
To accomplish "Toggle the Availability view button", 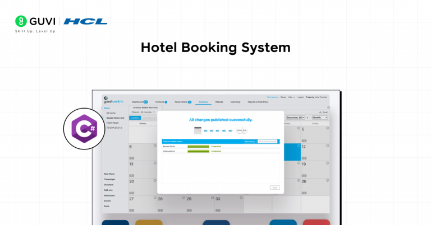I will coord(135,118).
